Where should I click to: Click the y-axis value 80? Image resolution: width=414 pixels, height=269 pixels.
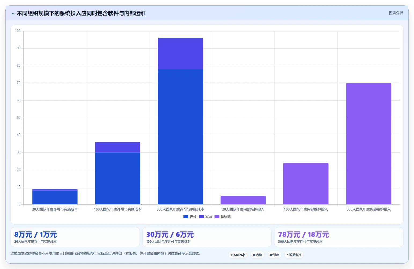[x=19, y=66]
